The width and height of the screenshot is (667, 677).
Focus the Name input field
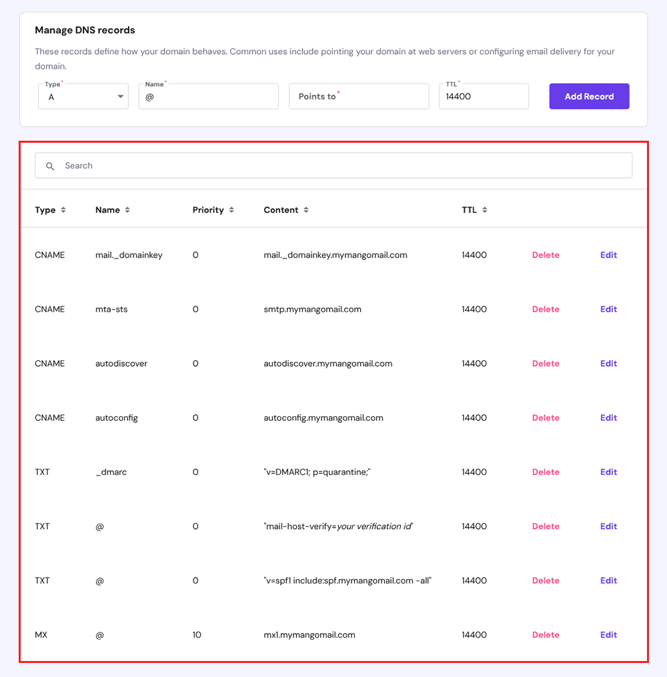click(209, 96)
